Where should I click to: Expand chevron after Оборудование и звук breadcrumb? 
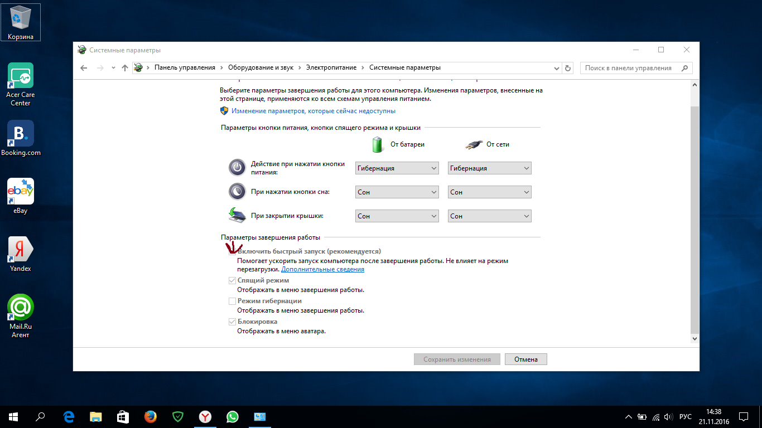tap(300, 68)
